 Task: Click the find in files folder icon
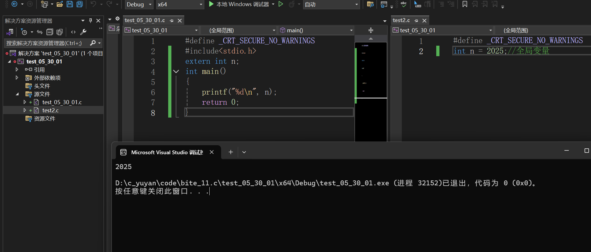370,4
